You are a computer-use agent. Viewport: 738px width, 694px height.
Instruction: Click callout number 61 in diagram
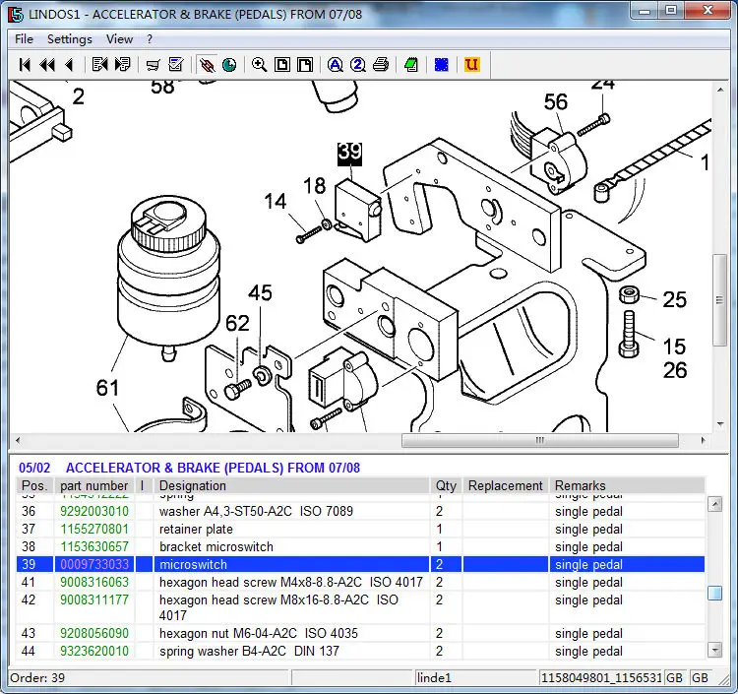click(108, 388)
